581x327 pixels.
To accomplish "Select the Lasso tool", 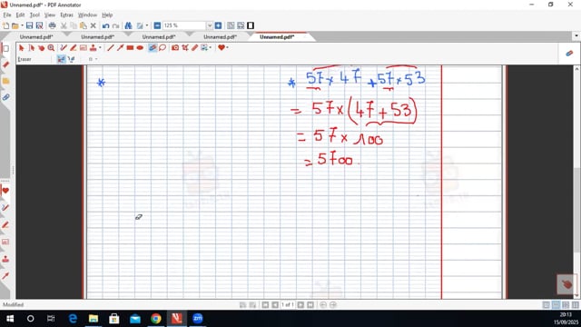I will pos(162,48).
